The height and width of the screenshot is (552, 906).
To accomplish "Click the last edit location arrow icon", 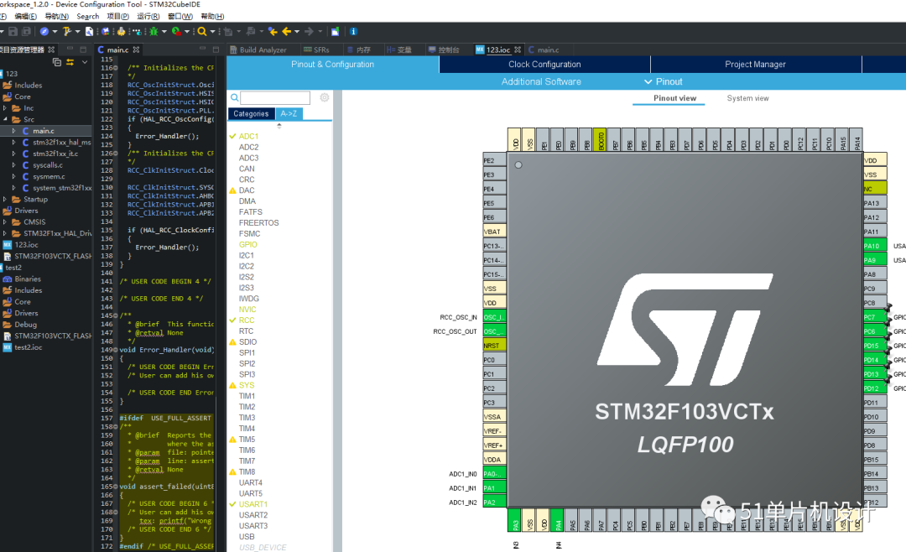I will click(x=273, y=31).
